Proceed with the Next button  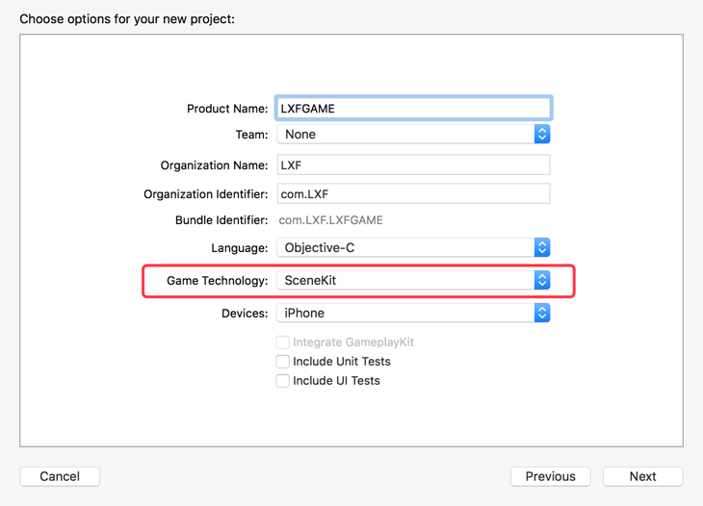642,476
